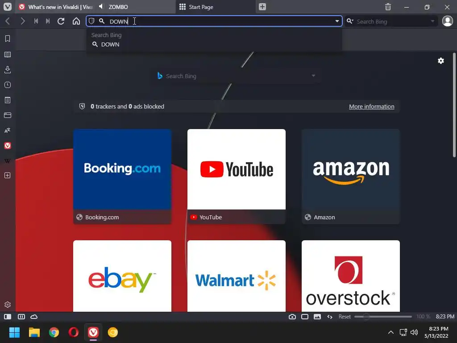Open browser settings gear in sidebar
This screenshot has height=343, width=457.
[8, 305]
